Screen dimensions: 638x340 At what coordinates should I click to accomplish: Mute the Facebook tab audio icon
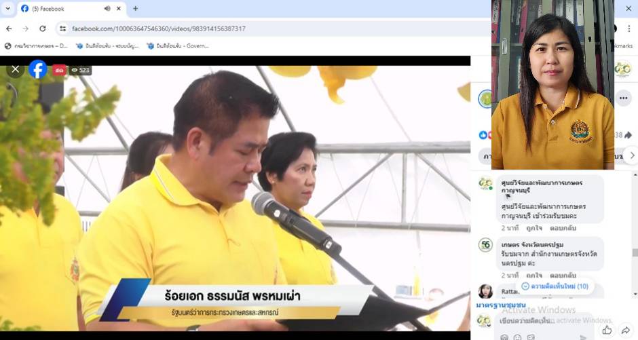coord(107,9)
